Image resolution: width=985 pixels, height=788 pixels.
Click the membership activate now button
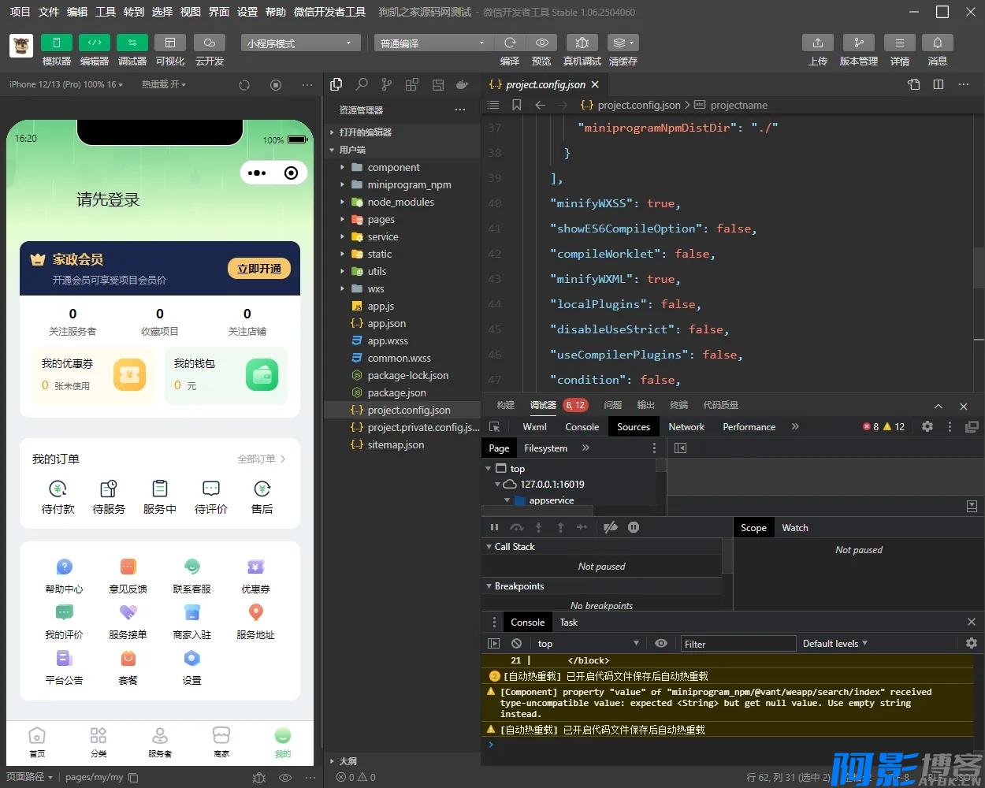[x=259, y=269]
